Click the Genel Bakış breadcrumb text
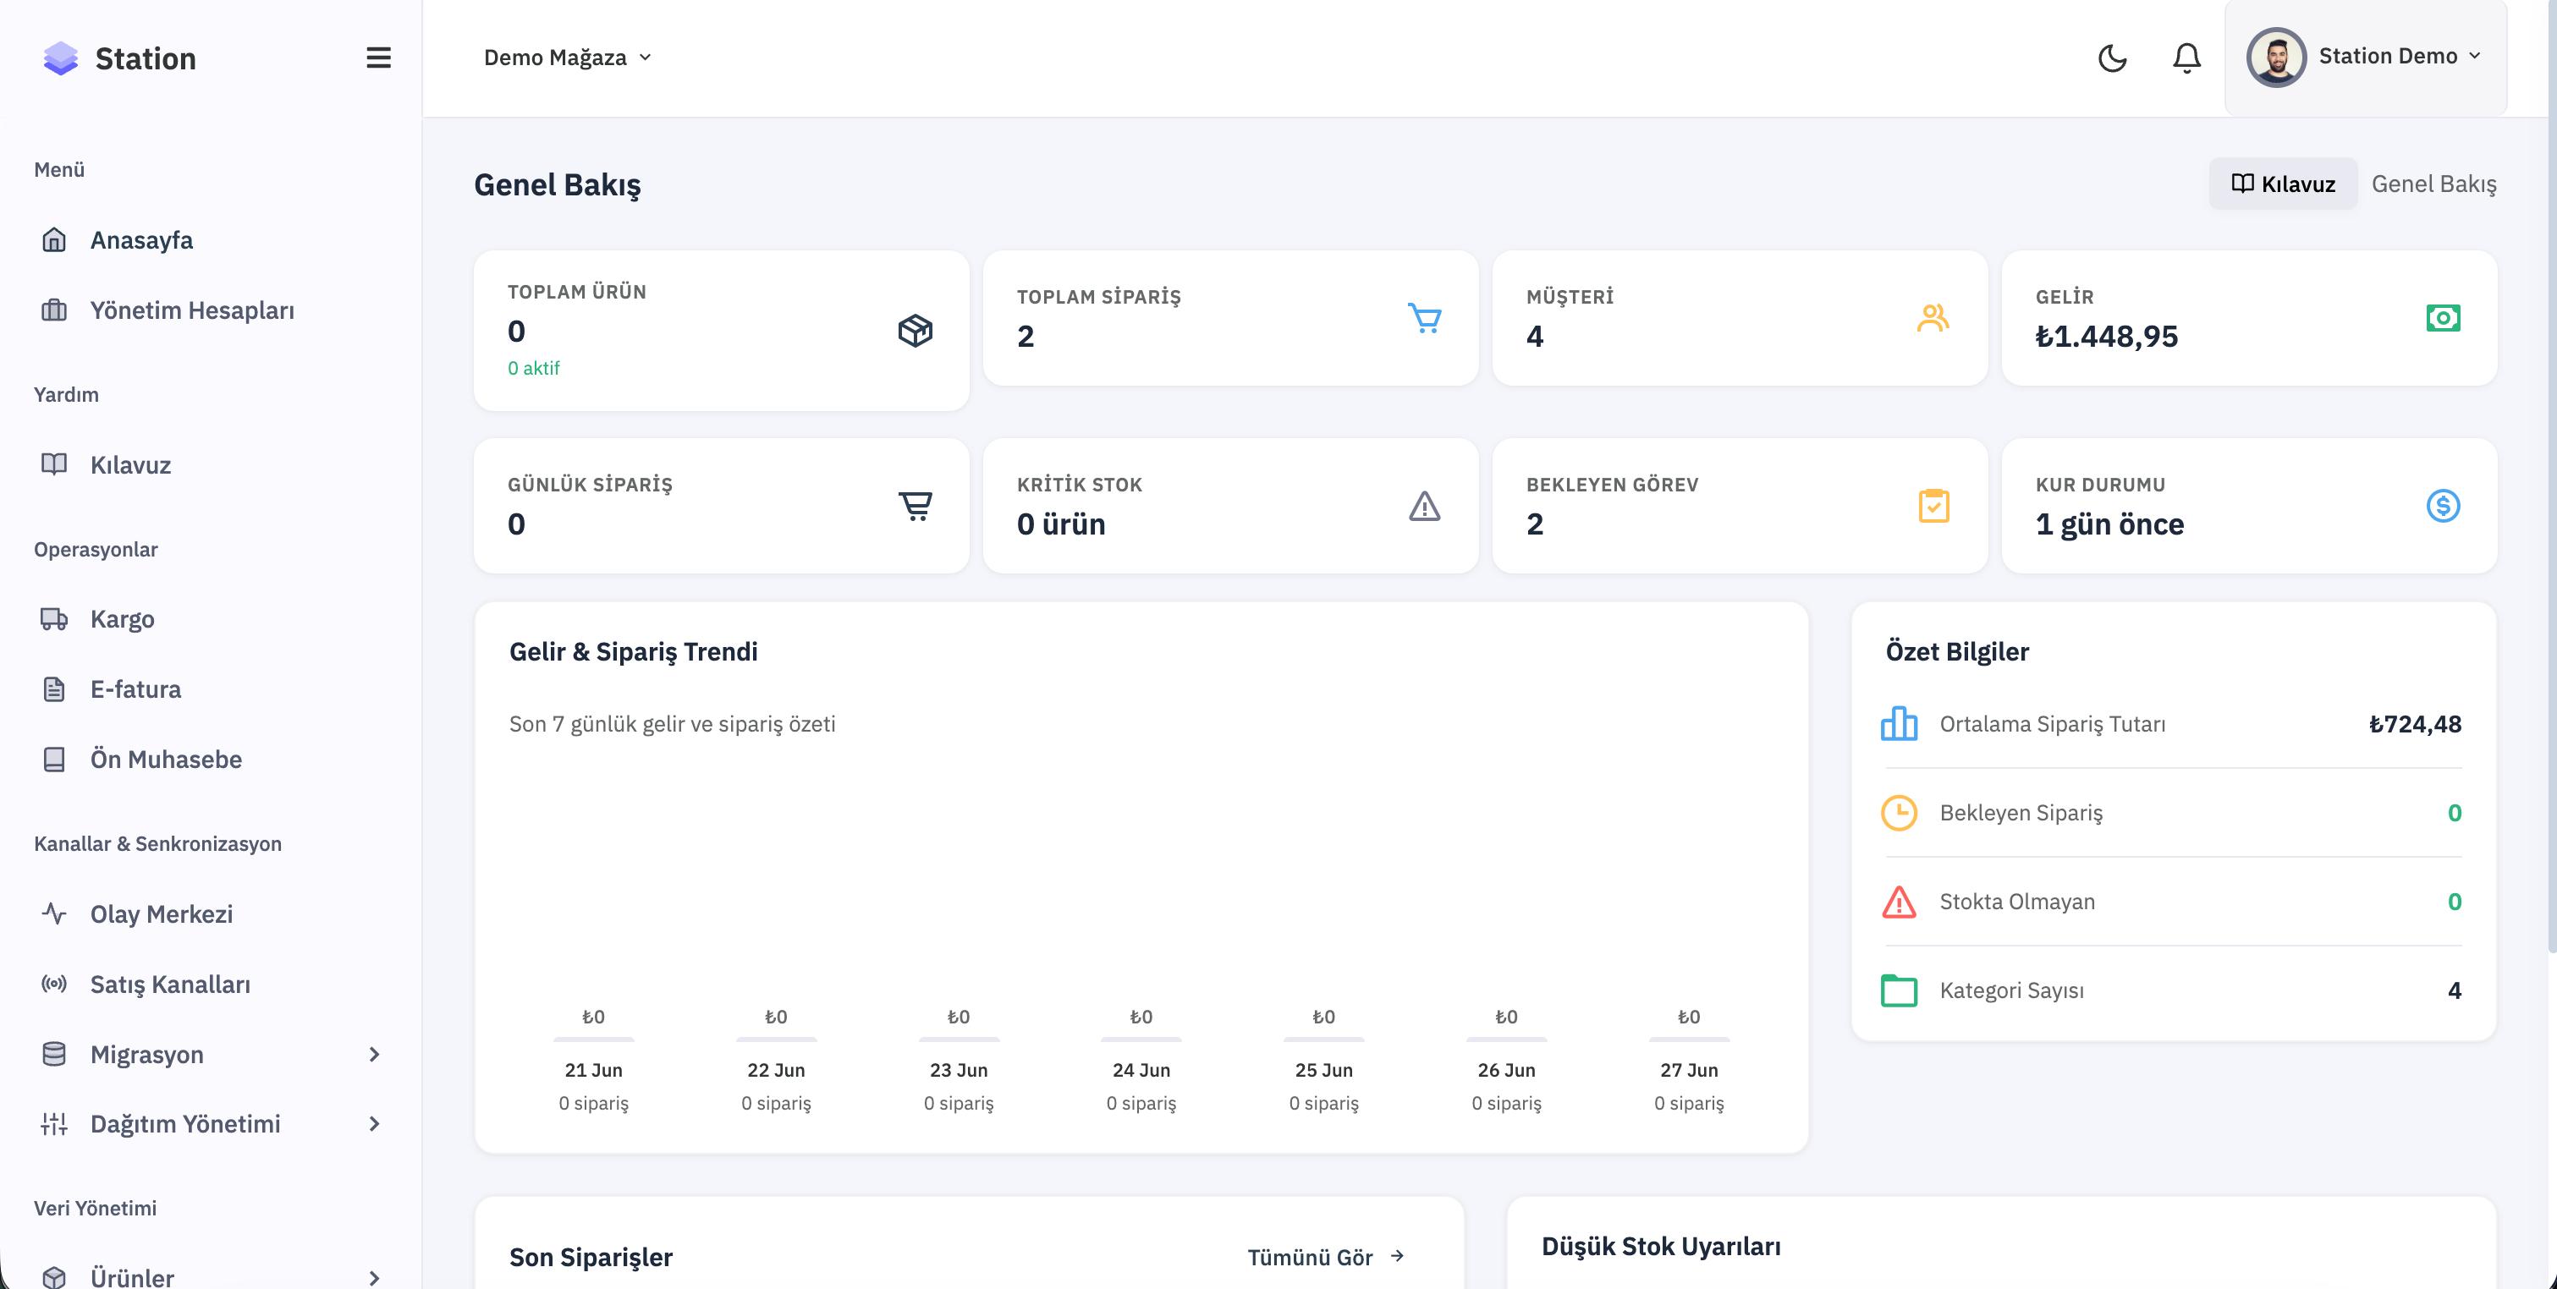Screen dimensions: 2557x1289 click(x=2434, y=184)
